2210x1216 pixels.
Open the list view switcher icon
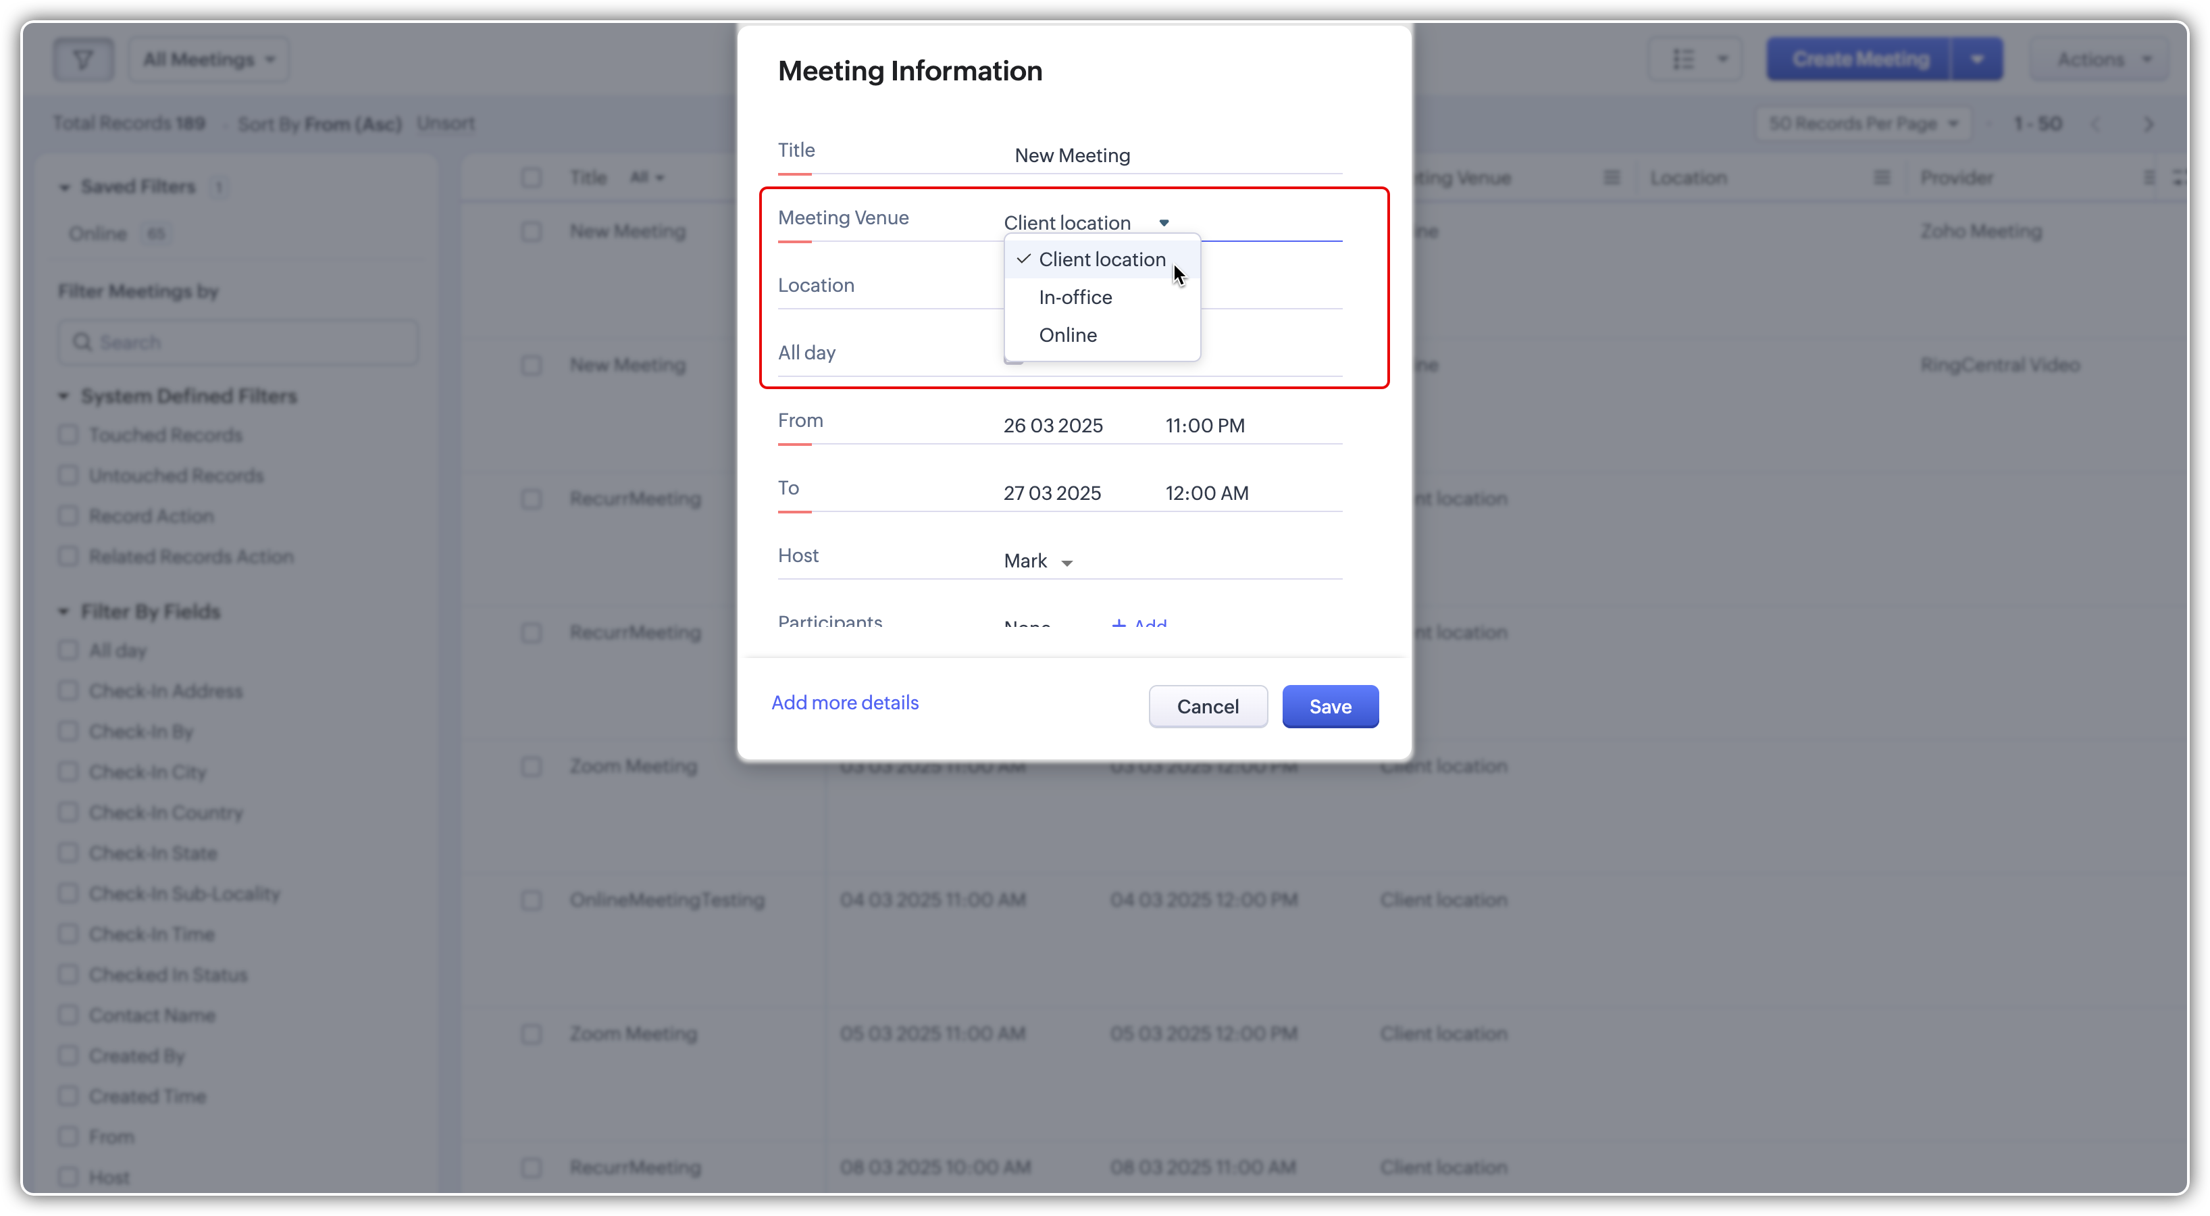point(1683,59)
